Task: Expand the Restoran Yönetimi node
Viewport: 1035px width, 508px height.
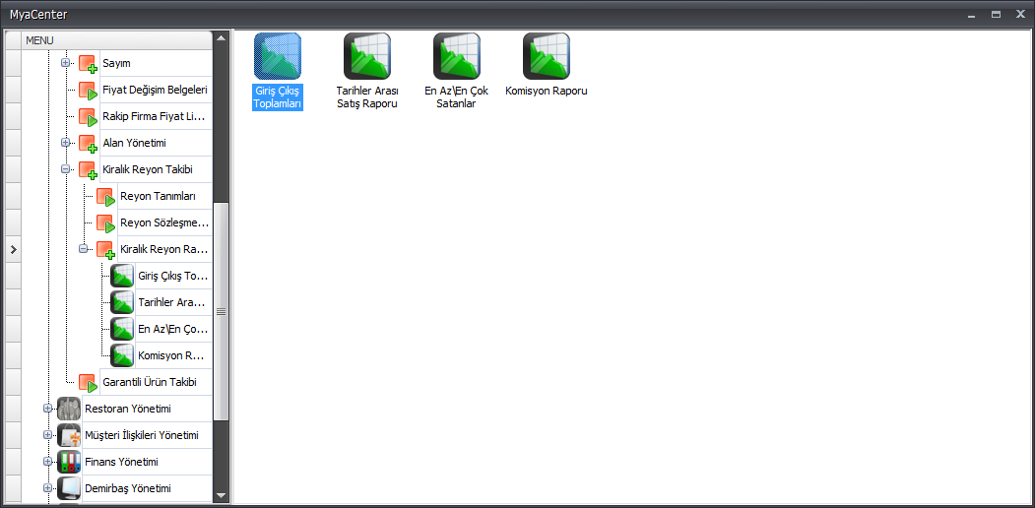Action: point(47,409)
